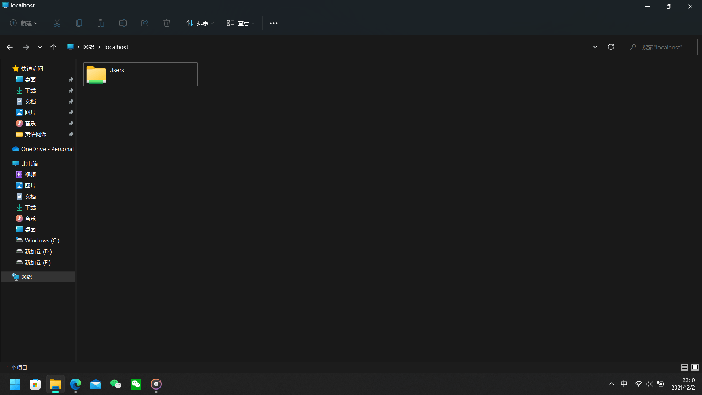Expand the address bar history dropdown
This screenshot has width=702, height=395.
coord(595,47)
